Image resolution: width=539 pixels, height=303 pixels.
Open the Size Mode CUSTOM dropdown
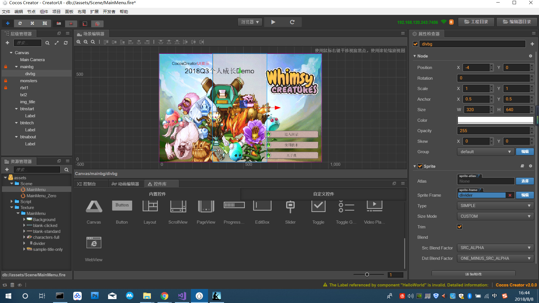pos(495,216)
